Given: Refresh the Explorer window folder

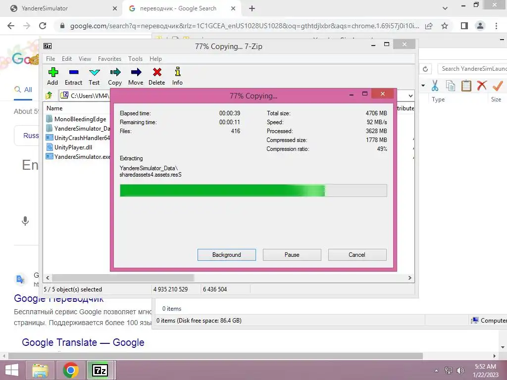Looking at the screenshot, I should coord(425,69).
